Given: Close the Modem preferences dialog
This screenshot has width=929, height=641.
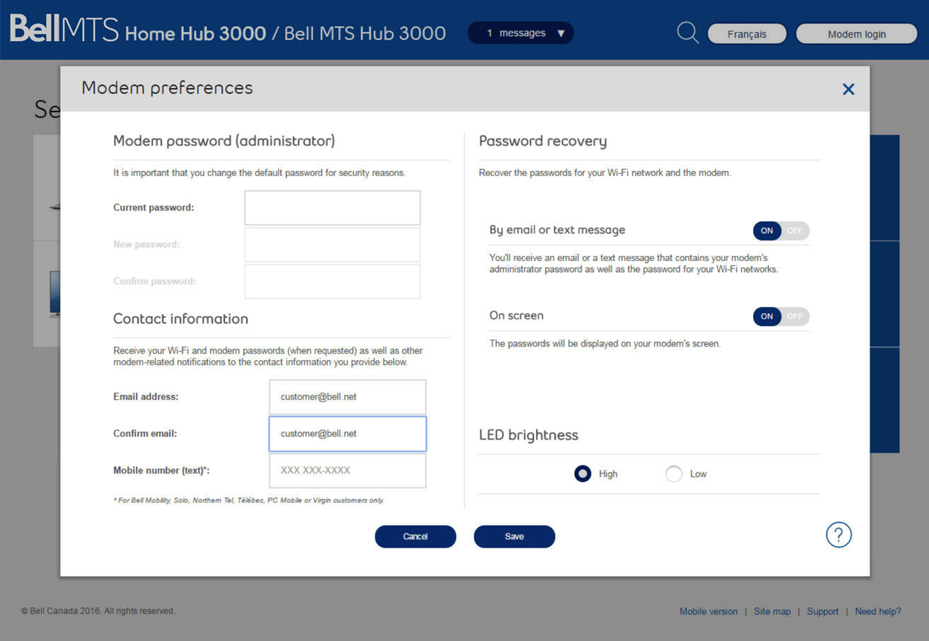Looking at the screenshot, I should pyautogui.click(x=848, y=89).
